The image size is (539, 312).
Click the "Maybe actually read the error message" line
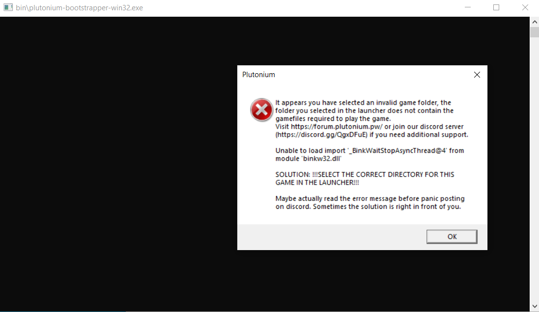[x=370, y=199]
